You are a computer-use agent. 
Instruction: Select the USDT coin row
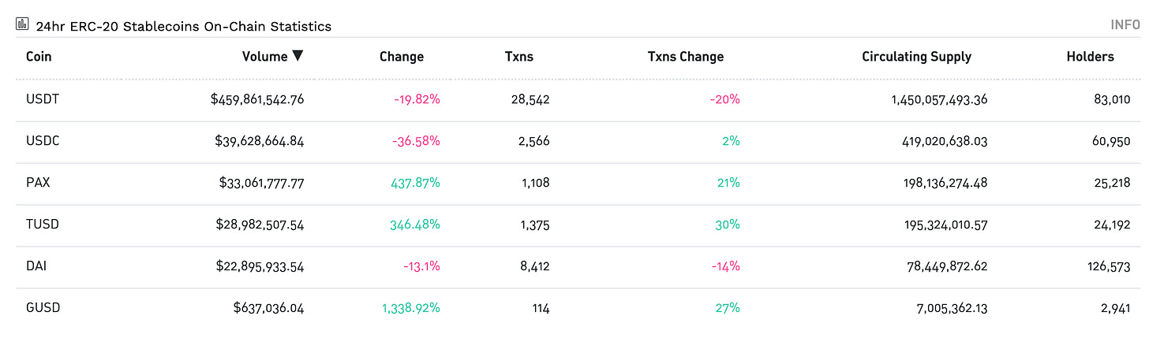click(x=43, y=99)
